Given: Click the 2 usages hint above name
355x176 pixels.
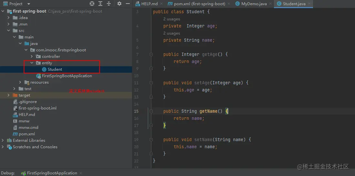Looking at the screenshot, I should tap(172, 33).
